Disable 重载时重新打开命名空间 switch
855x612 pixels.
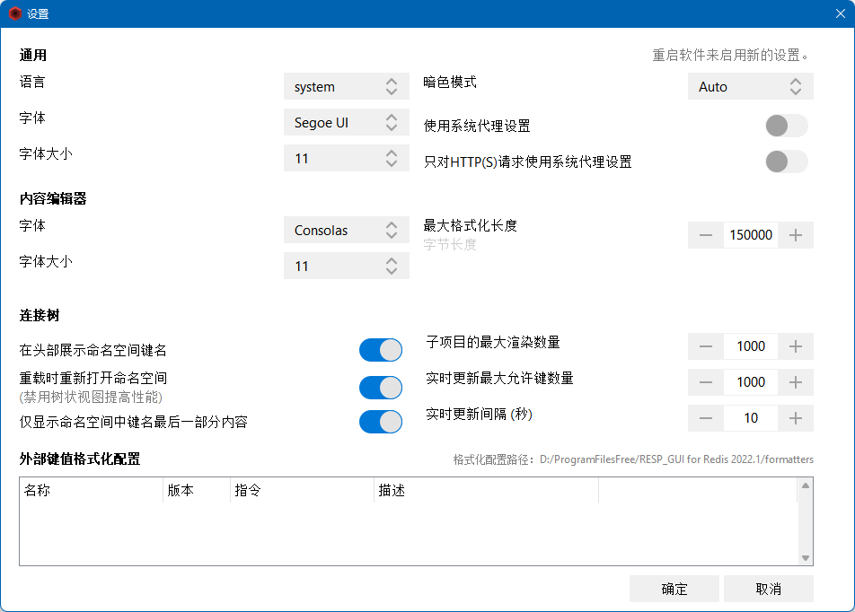click(x=381, y=388)
